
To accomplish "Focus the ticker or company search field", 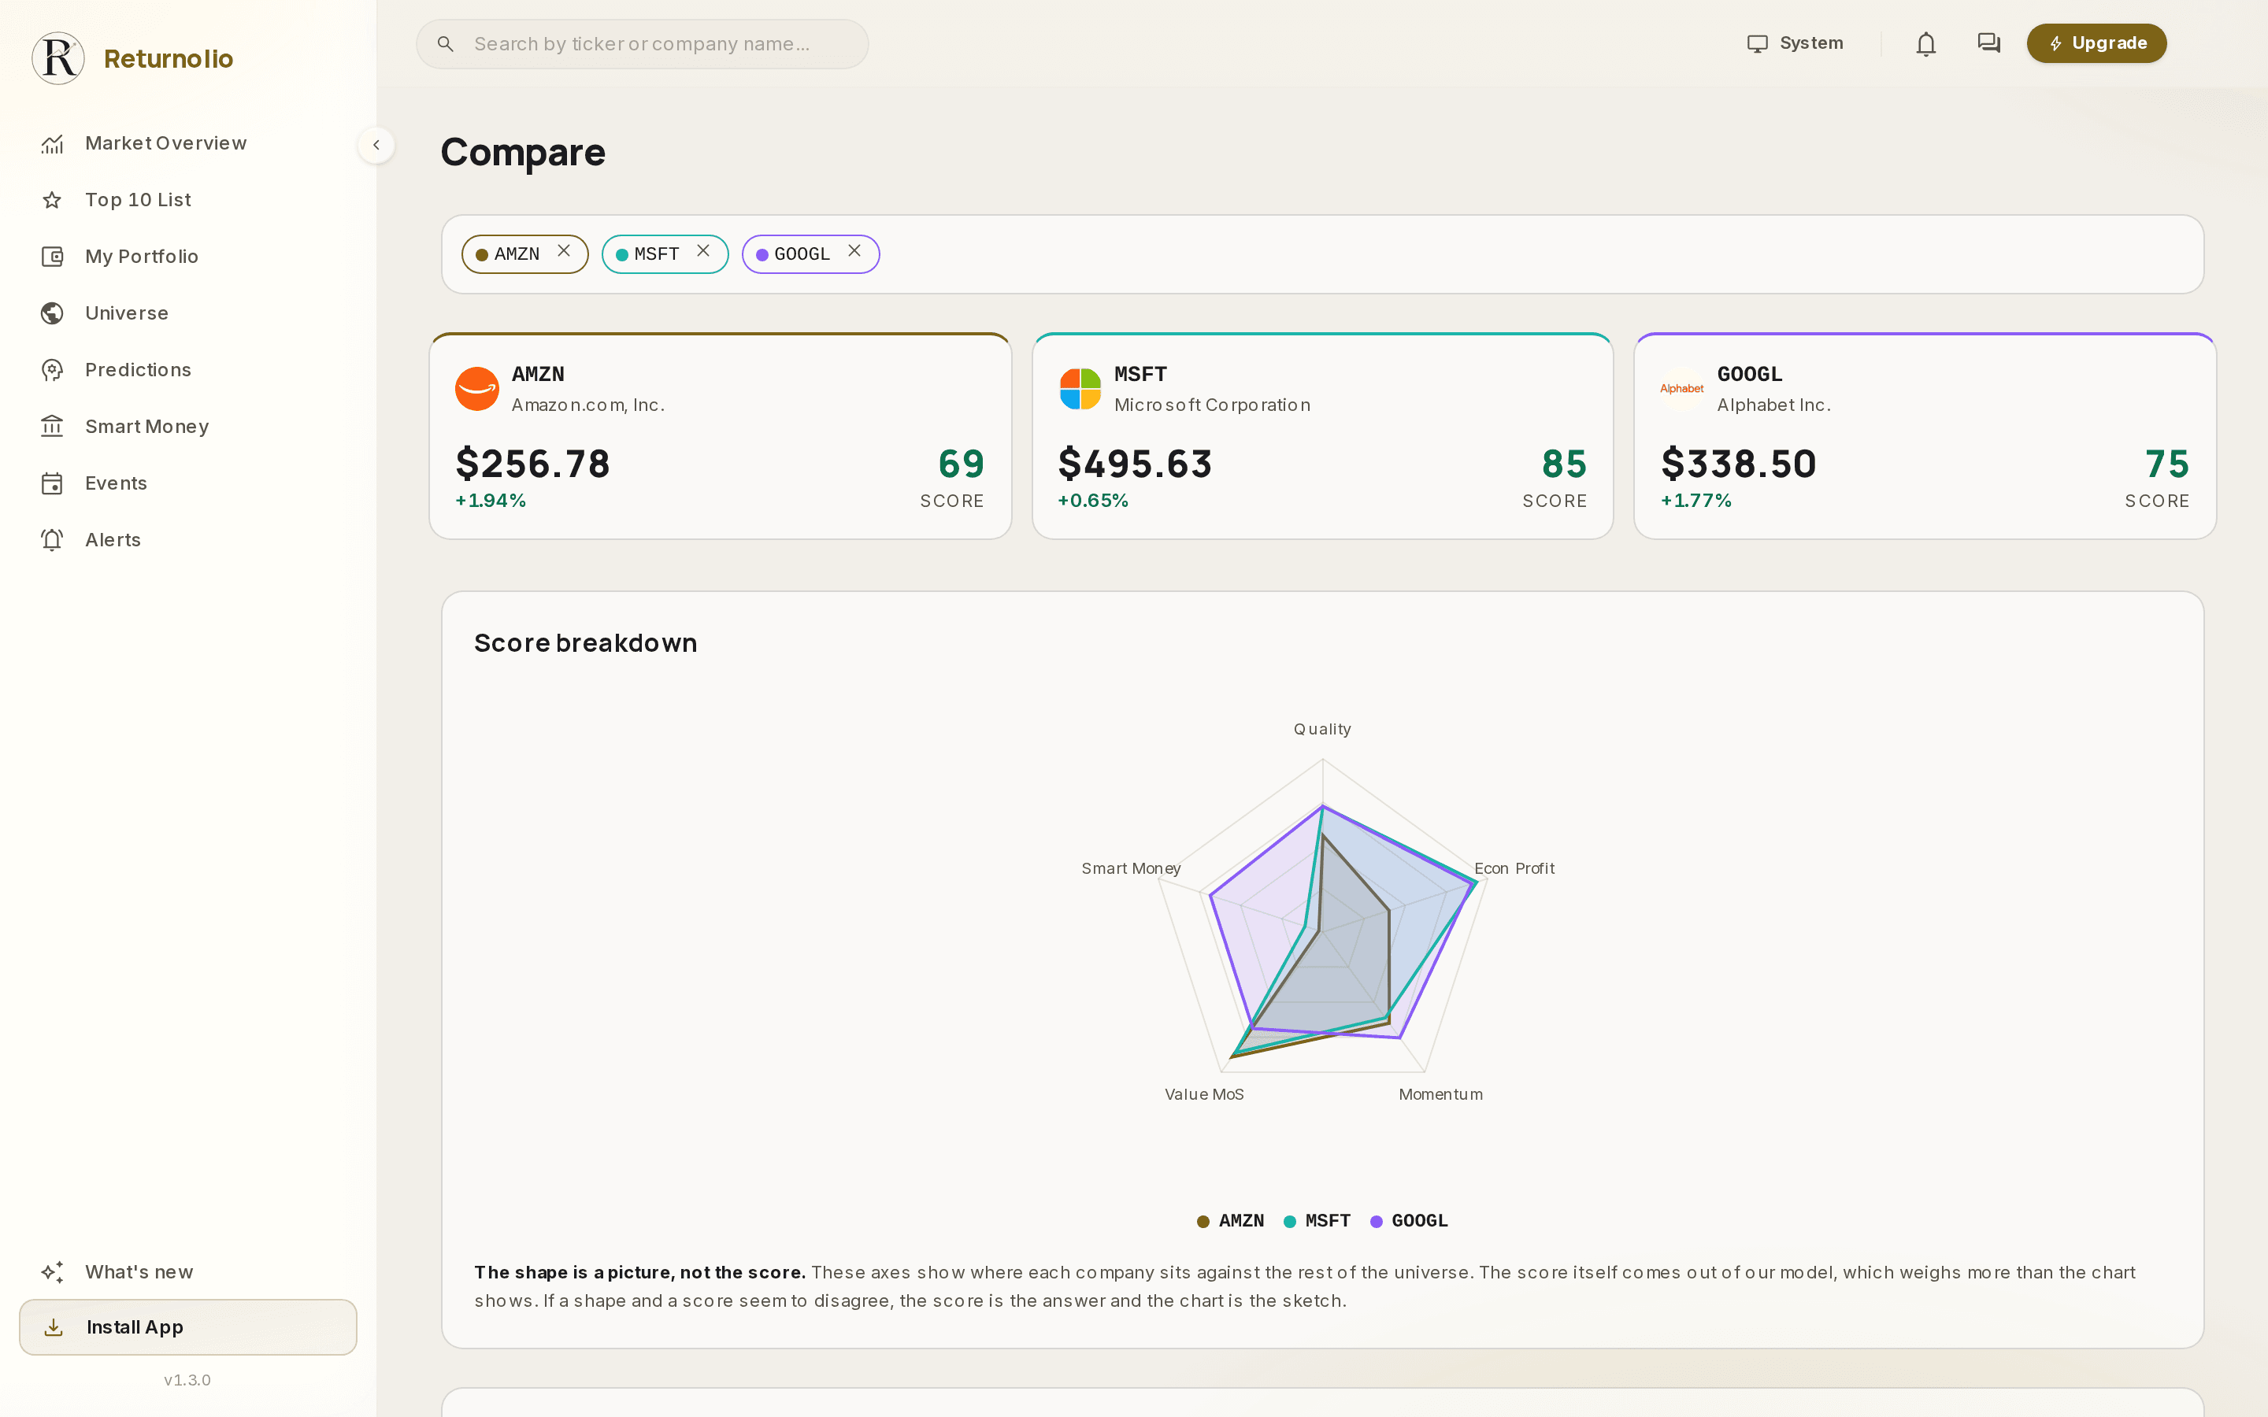I will [642, 44].
